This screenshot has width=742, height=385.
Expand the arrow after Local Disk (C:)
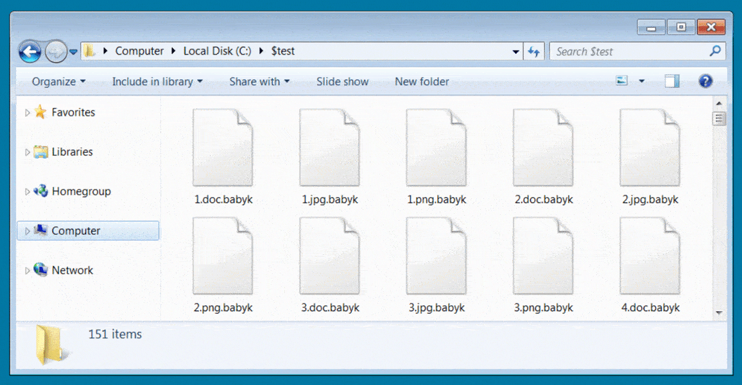(261, 51)
